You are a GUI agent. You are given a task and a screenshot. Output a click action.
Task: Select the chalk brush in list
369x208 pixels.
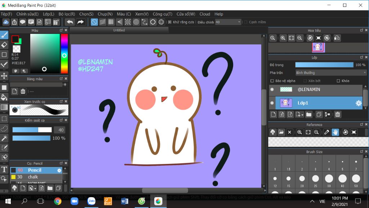click(33, 177)
